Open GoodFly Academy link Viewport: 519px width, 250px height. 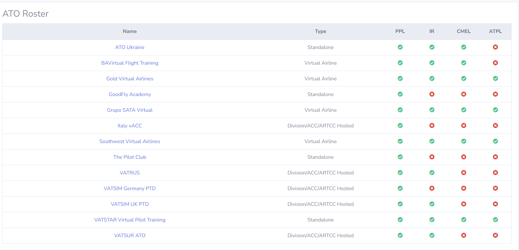tap(130, 94)
